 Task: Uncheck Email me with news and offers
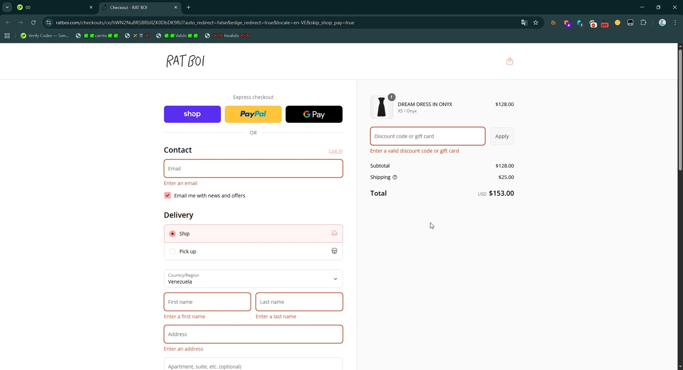coord(168,195)
